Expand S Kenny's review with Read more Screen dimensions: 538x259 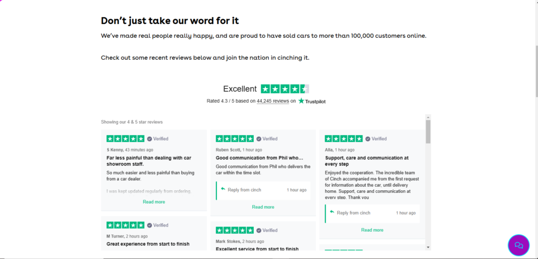[x=154, y=202]
